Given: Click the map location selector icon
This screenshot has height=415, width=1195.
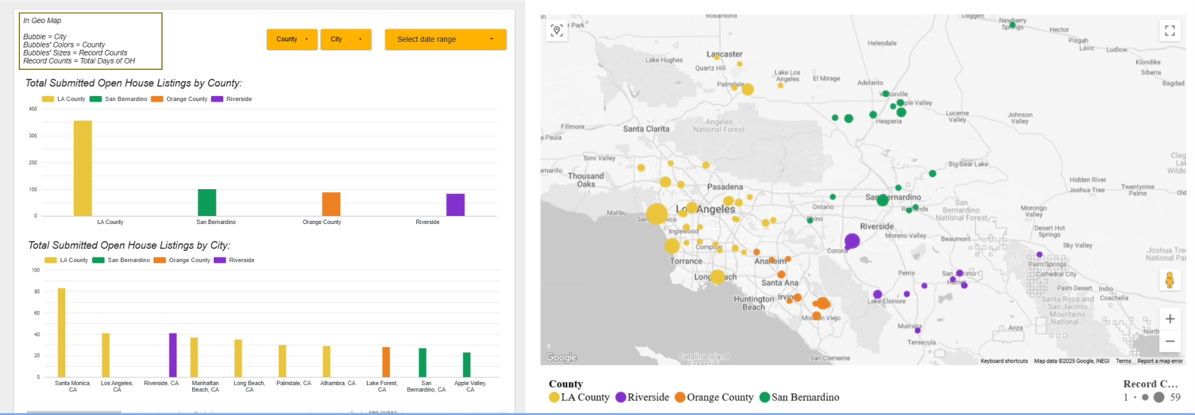Looking at the screenshot, I should 557,30.
